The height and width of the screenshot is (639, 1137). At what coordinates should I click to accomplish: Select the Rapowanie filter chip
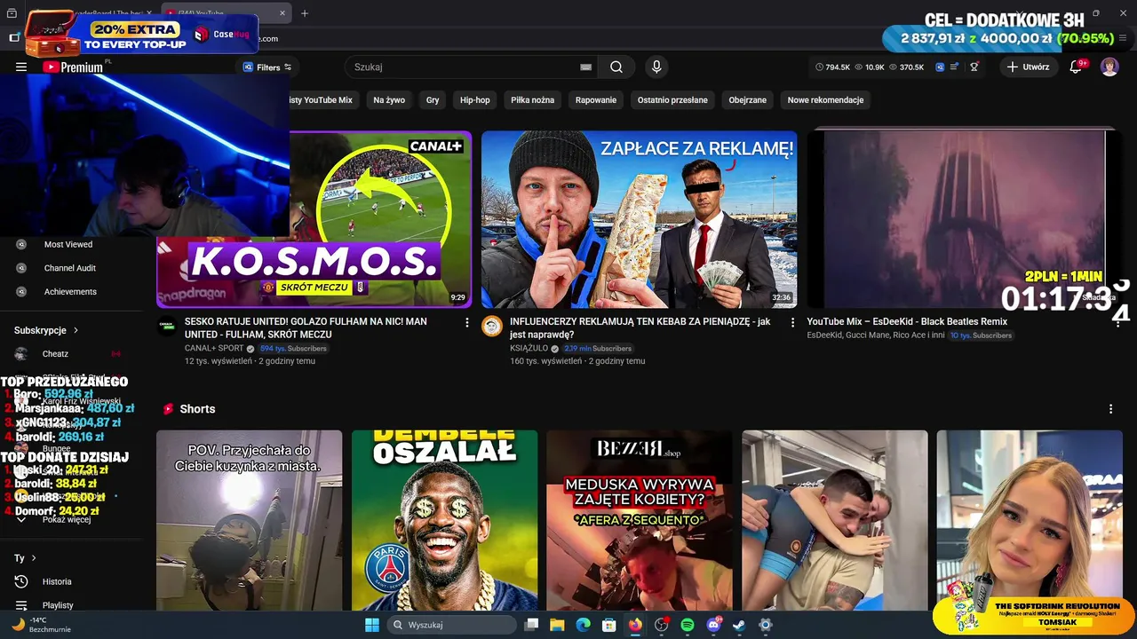pos(595,100)
